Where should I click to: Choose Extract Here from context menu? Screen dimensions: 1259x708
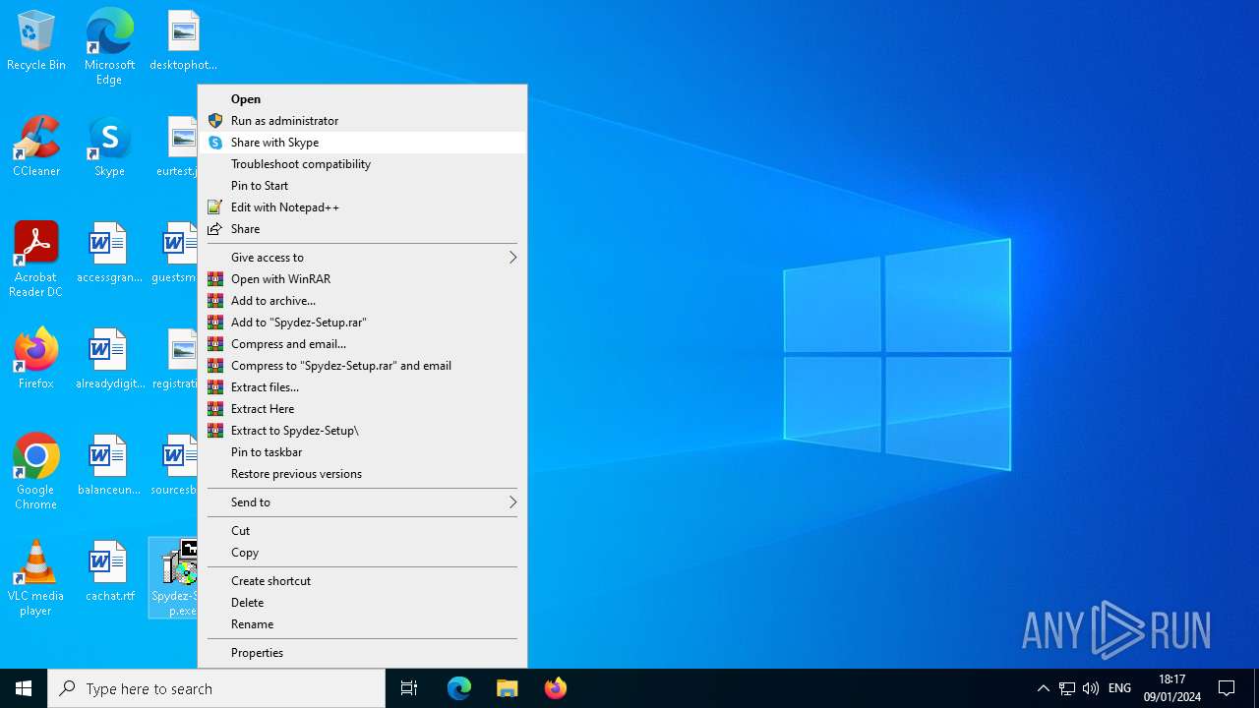[263, 409]
